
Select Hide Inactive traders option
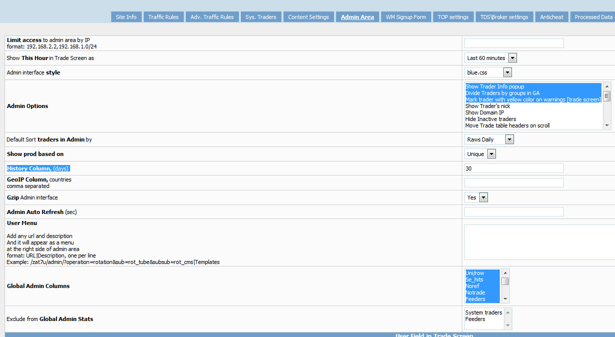click(491, 119)
